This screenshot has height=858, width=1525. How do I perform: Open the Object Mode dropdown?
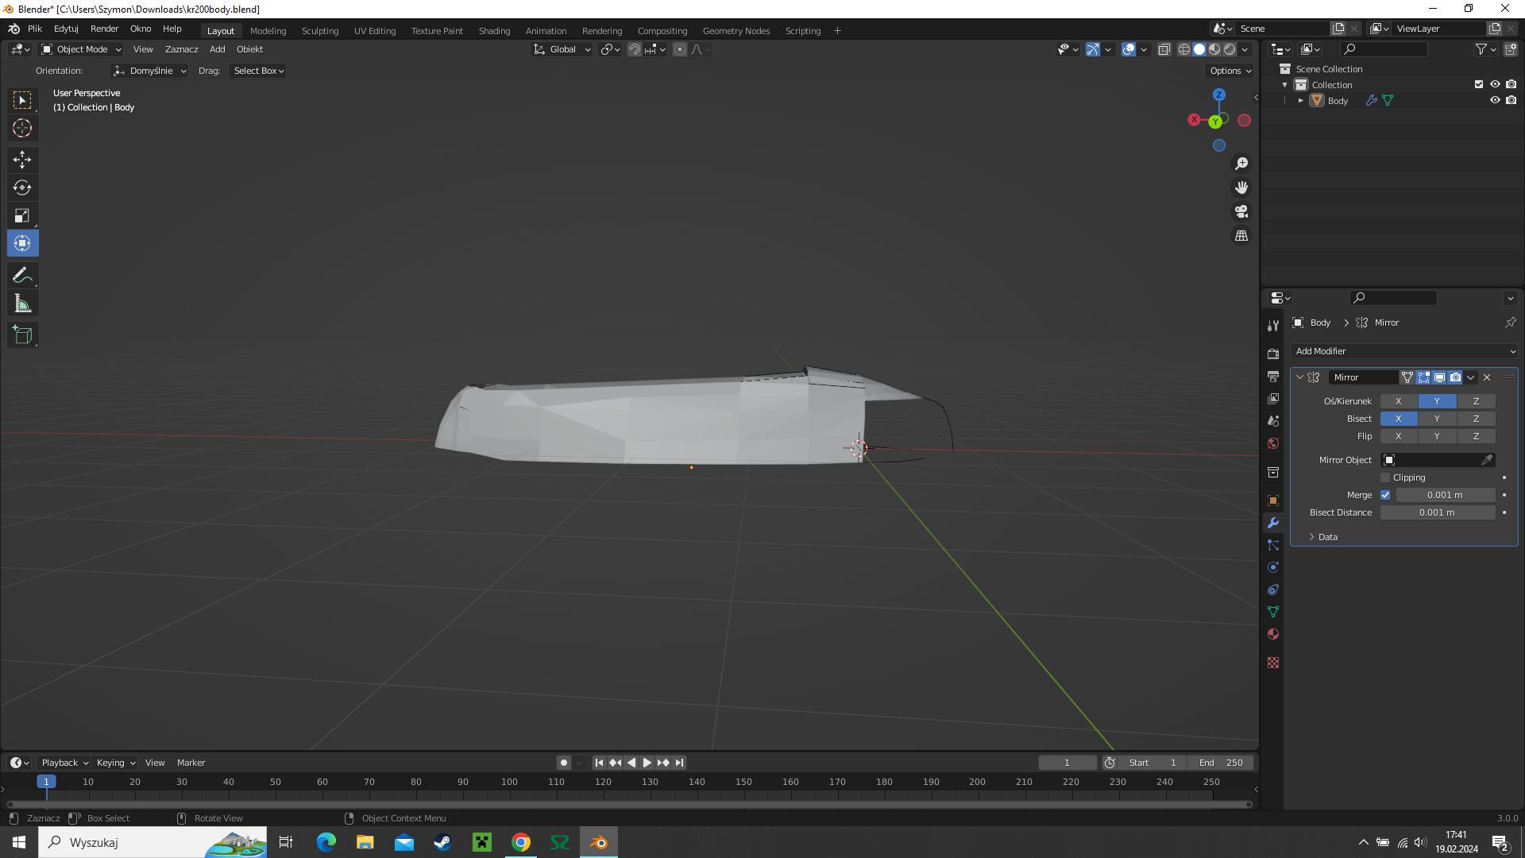(82, 49)
